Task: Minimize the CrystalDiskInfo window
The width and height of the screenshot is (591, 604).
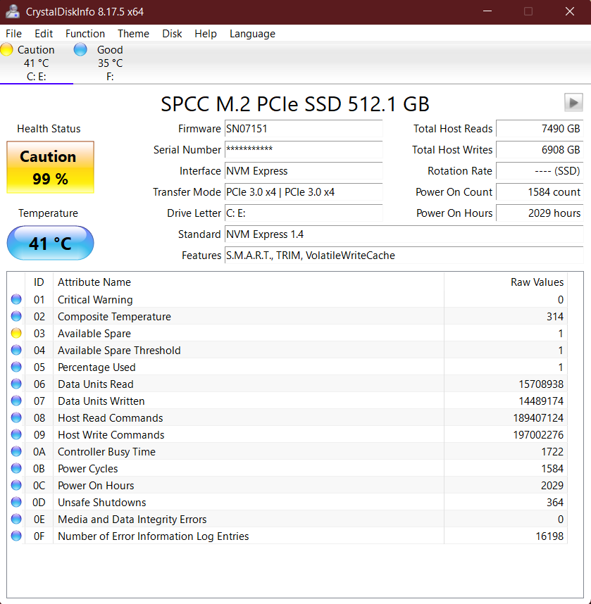Action: coord(487,11)
